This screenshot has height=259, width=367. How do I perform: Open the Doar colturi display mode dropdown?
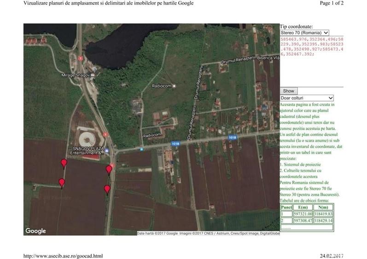307,98
